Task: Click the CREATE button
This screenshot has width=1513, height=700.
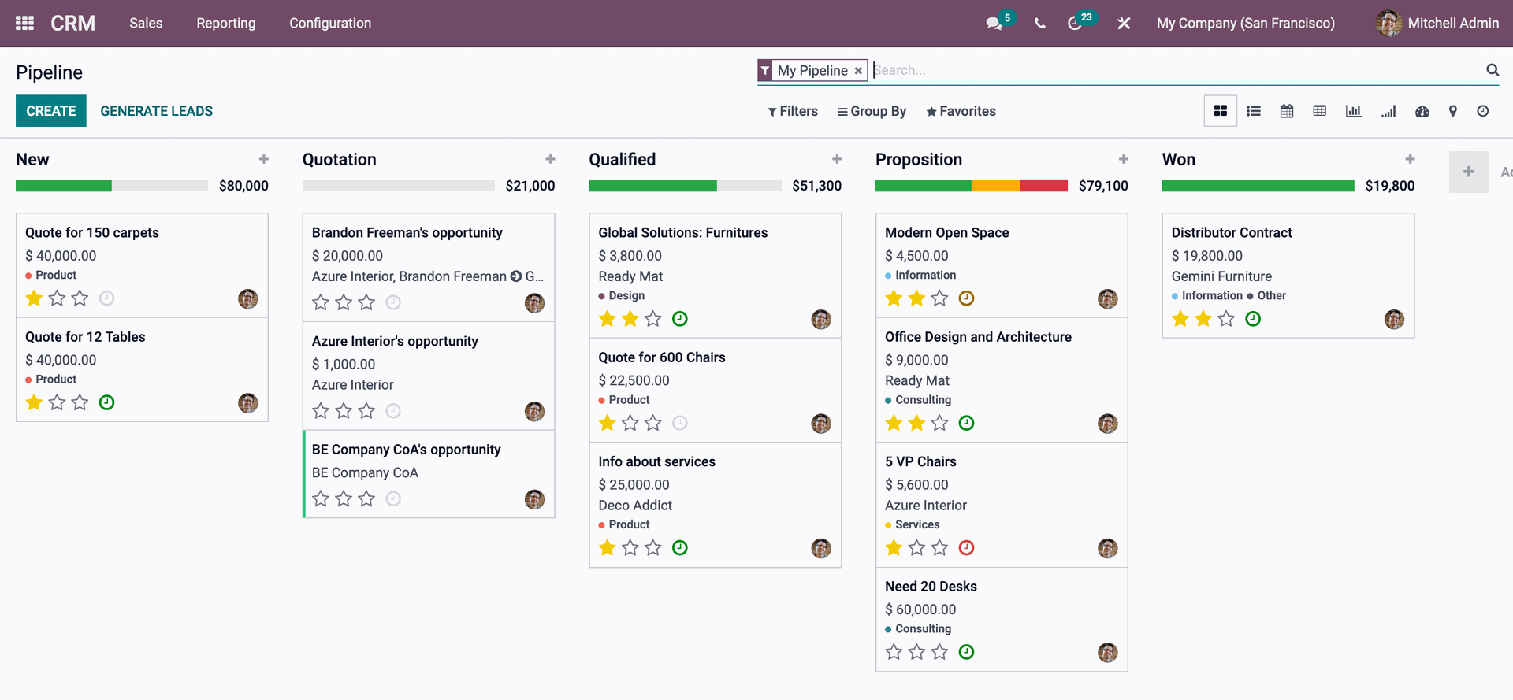Action: [51, 111]
